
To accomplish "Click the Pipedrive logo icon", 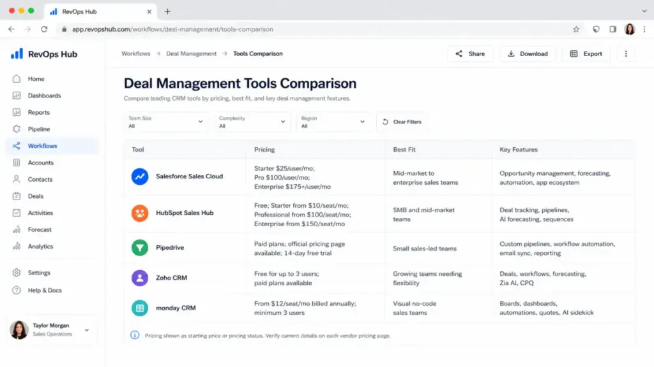I will pos(140,248).
